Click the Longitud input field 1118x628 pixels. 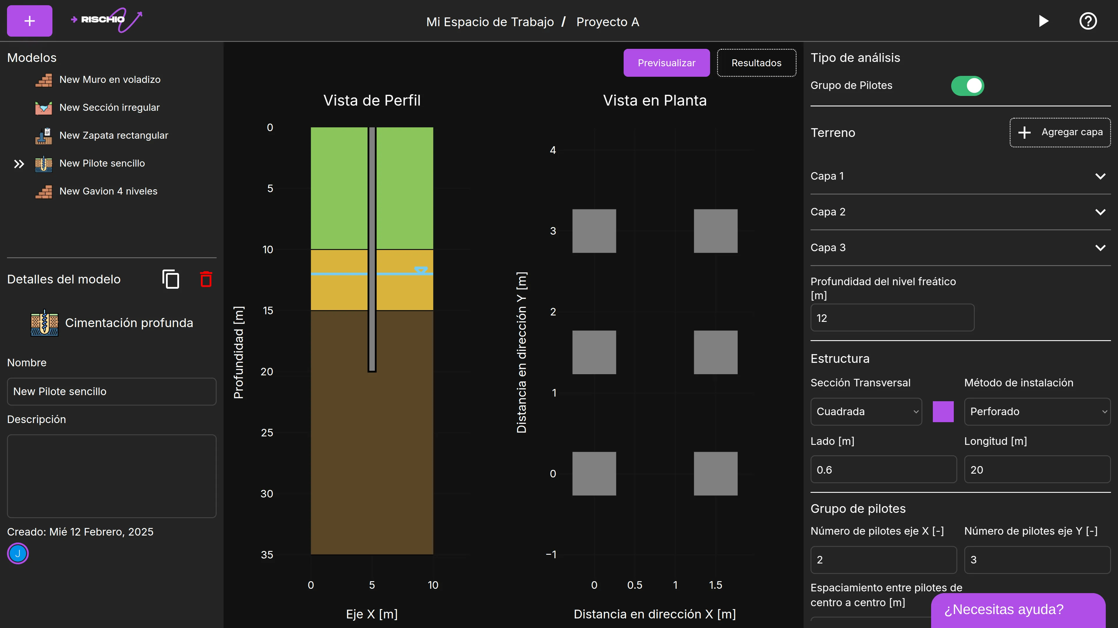(x=1037, y=470)
